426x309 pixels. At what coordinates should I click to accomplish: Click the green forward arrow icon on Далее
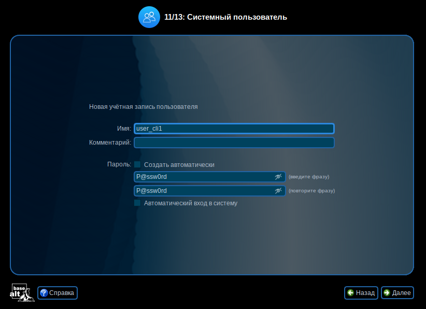[387, 293]
